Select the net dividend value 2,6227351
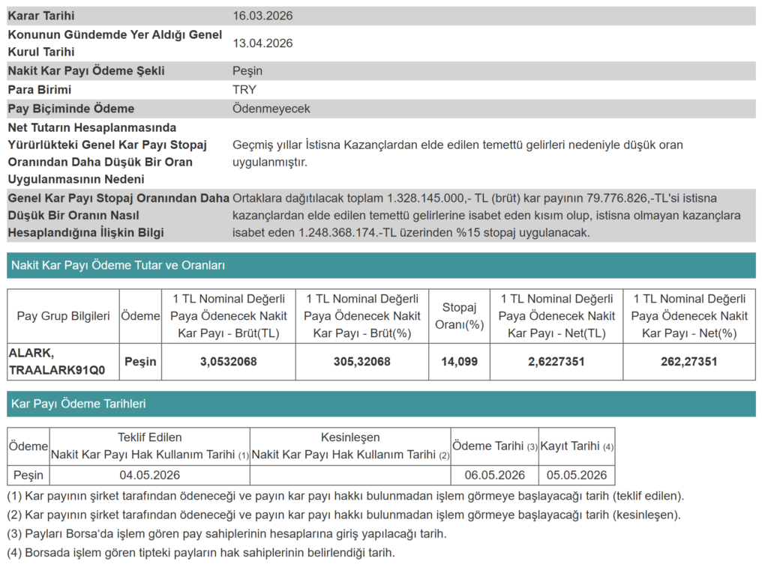 pyautogui.click(x=556, y=362)
